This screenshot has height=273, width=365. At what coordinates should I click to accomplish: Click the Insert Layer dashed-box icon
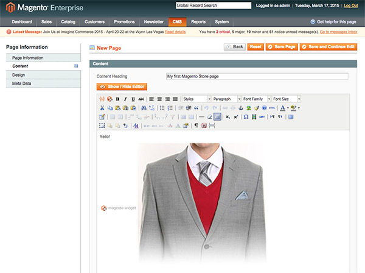point(102,126)
